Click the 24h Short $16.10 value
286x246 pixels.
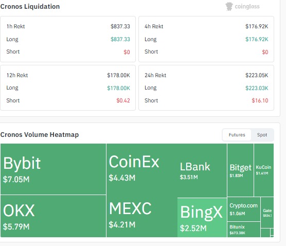click(260, 100)
